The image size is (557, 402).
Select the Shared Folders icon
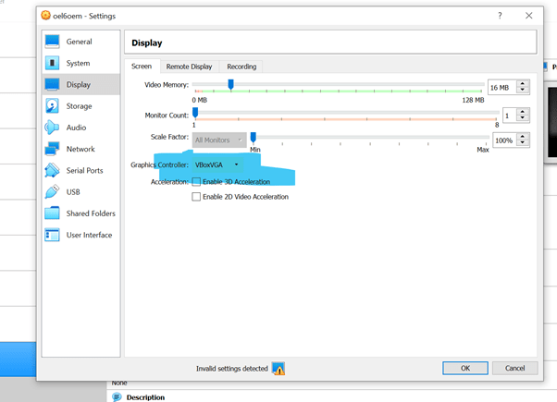coord(52,213)
